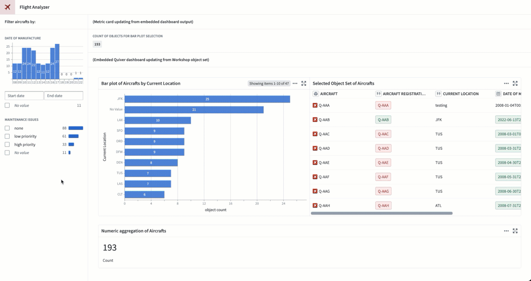The width and height of the screenshot is (531, 281).
Task: Expand the Bar plot panel to fullscreen
Action: 304,83
